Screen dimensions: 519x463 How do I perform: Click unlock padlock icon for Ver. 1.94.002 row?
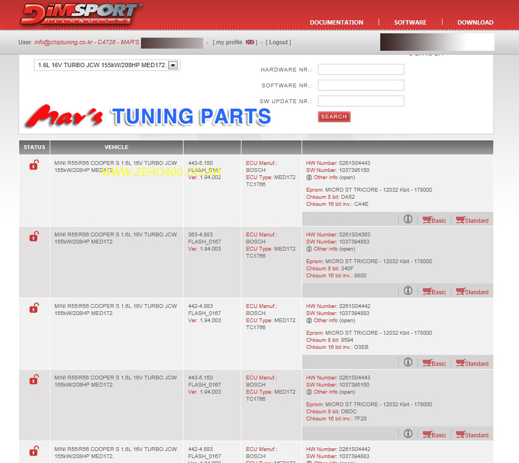[34, 165]
